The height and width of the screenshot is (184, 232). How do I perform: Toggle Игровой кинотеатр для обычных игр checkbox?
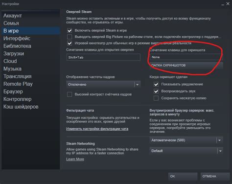pyautogui.click(x=70, y=43)
